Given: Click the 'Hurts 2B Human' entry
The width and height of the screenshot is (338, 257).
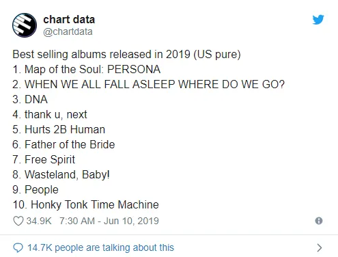Looking at the screenshot, I should point(59,129).
